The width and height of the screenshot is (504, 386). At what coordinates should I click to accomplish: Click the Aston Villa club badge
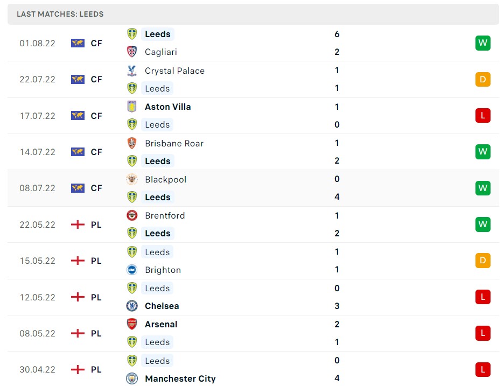coord(132,107)
